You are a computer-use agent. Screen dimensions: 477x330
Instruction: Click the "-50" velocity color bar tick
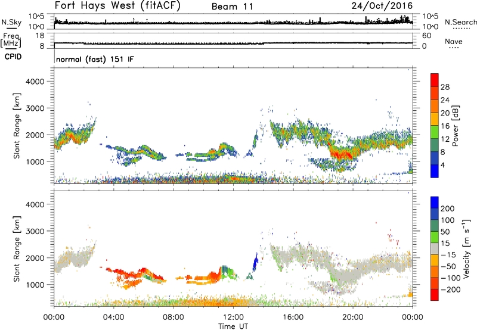point(448,266)
